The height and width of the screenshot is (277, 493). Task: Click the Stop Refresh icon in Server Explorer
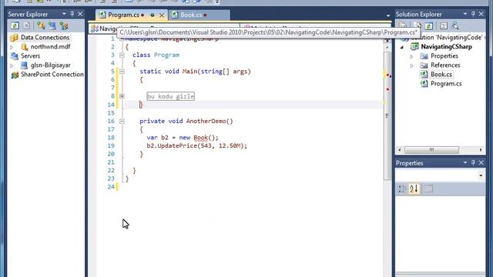click(27, 25)
